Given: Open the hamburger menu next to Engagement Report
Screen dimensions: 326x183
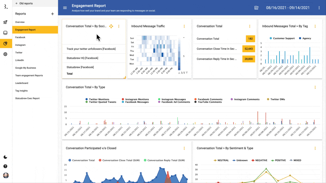Looking at the screenshot, I should [x=65, y=8].
